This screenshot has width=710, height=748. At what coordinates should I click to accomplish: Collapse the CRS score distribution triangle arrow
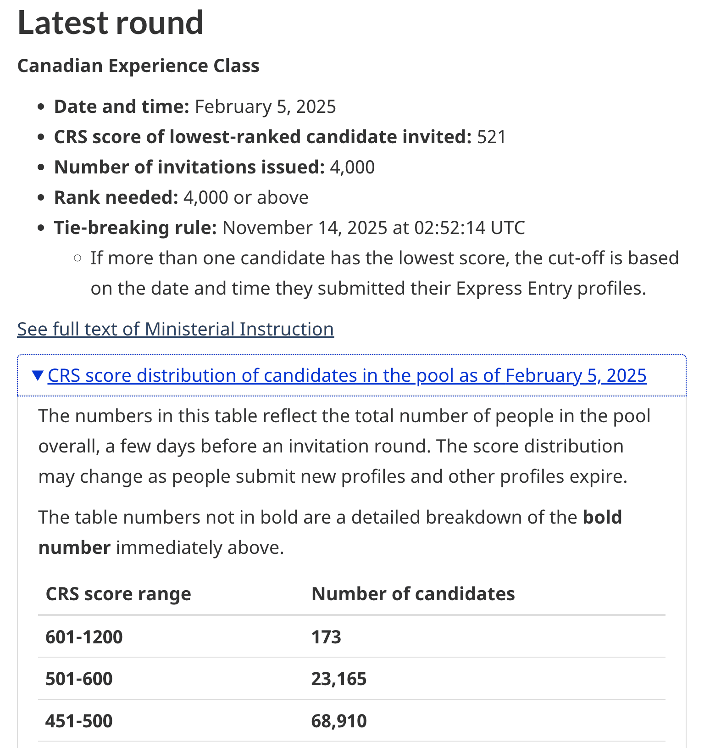pyautogui.click(x=39, y=375)
